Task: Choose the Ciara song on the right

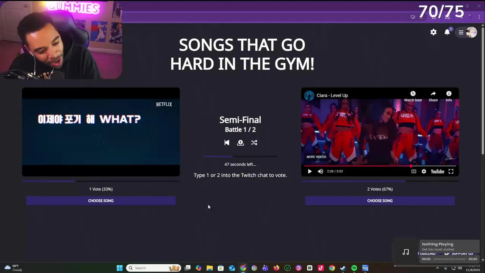Action: [380, 201]
